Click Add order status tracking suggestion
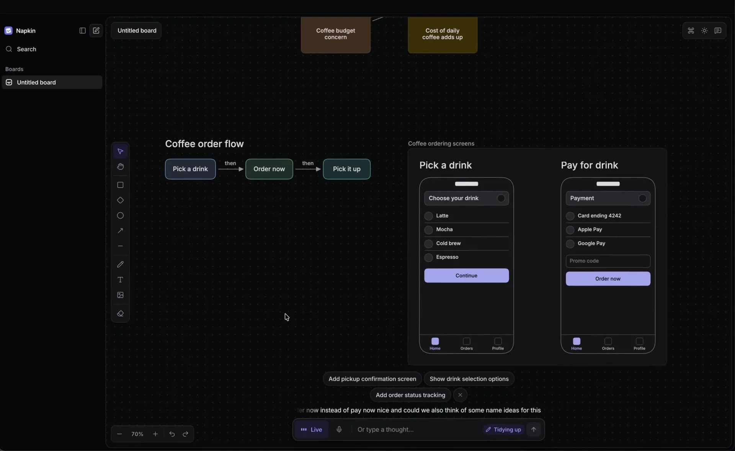 pyautogui.click(x=410, y=395)
